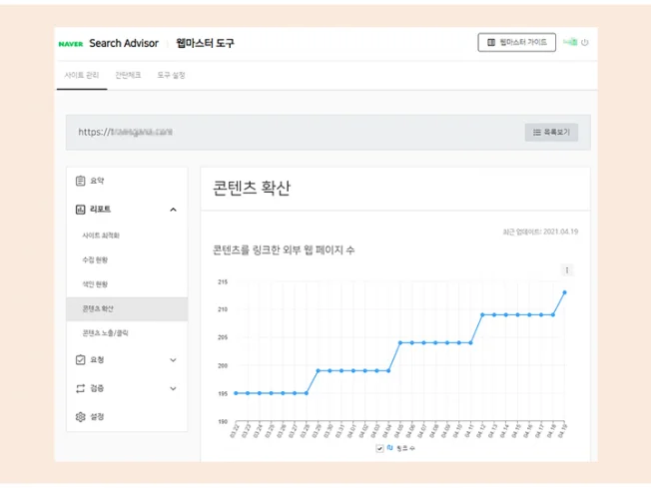Click the logout power icon
Viewport: 651px width, 488px height.
[584, 42]
